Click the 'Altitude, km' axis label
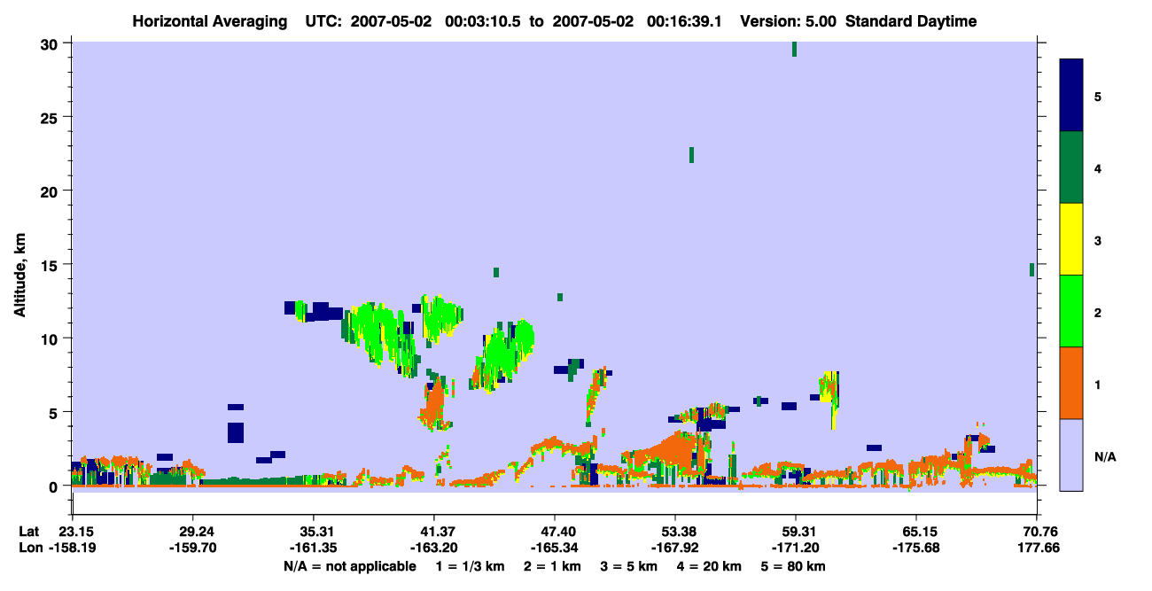Viewport: 1152px width, 591px height. click(x=19, y=276)
